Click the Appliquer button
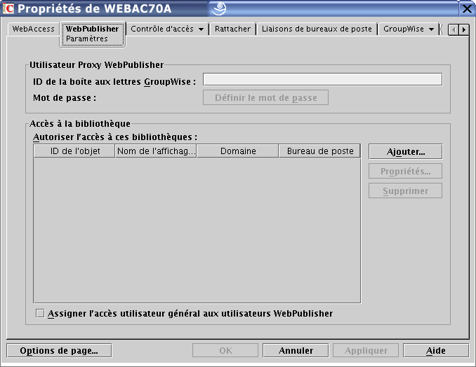The height and width of the screenshot is (367, 476). point(366,351)
